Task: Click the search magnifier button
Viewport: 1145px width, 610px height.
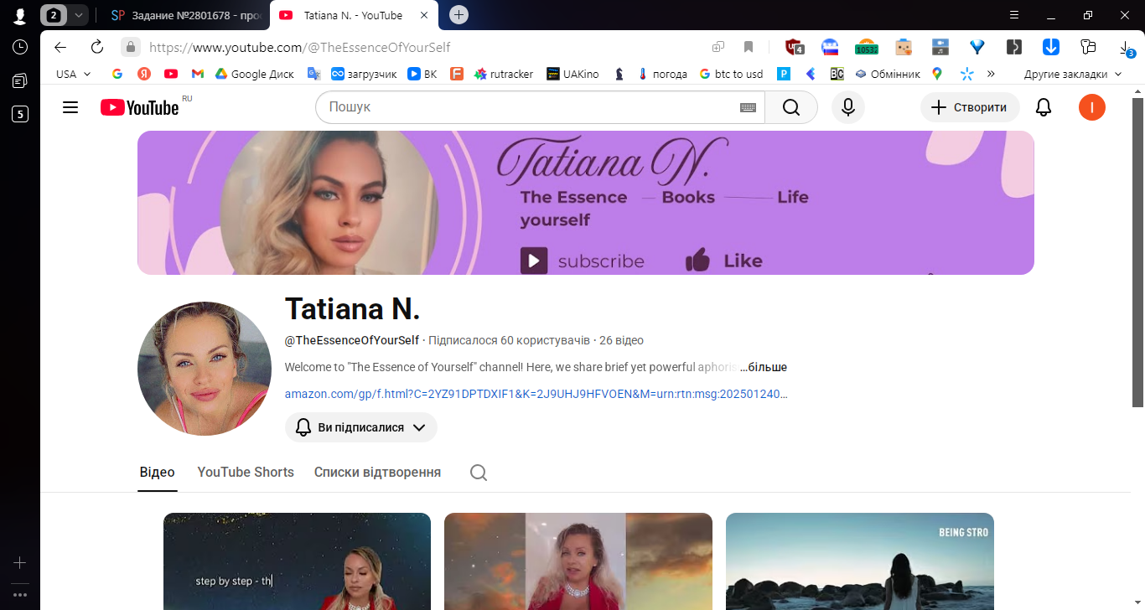Action: [x=791, y=107]
